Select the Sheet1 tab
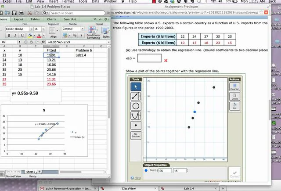 pos(30,172)
